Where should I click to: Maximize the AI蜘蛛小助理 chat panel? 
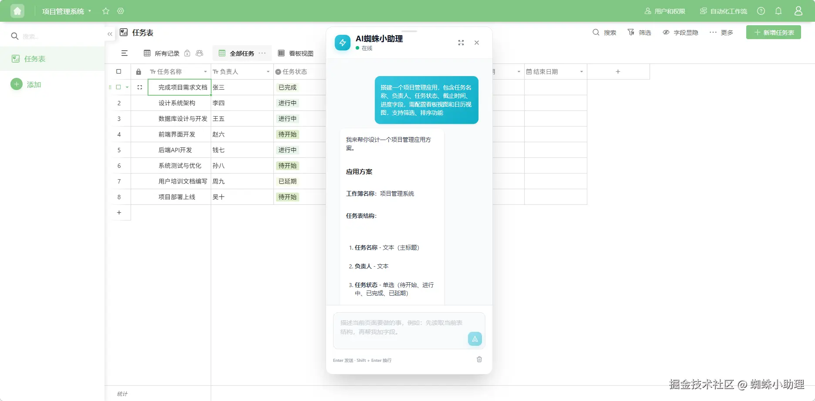click(x=461, y=43)
